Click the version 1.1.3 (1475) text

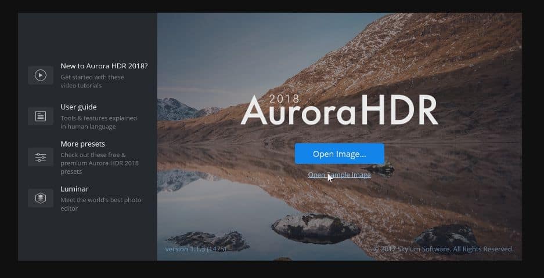[x=196, y=249]
